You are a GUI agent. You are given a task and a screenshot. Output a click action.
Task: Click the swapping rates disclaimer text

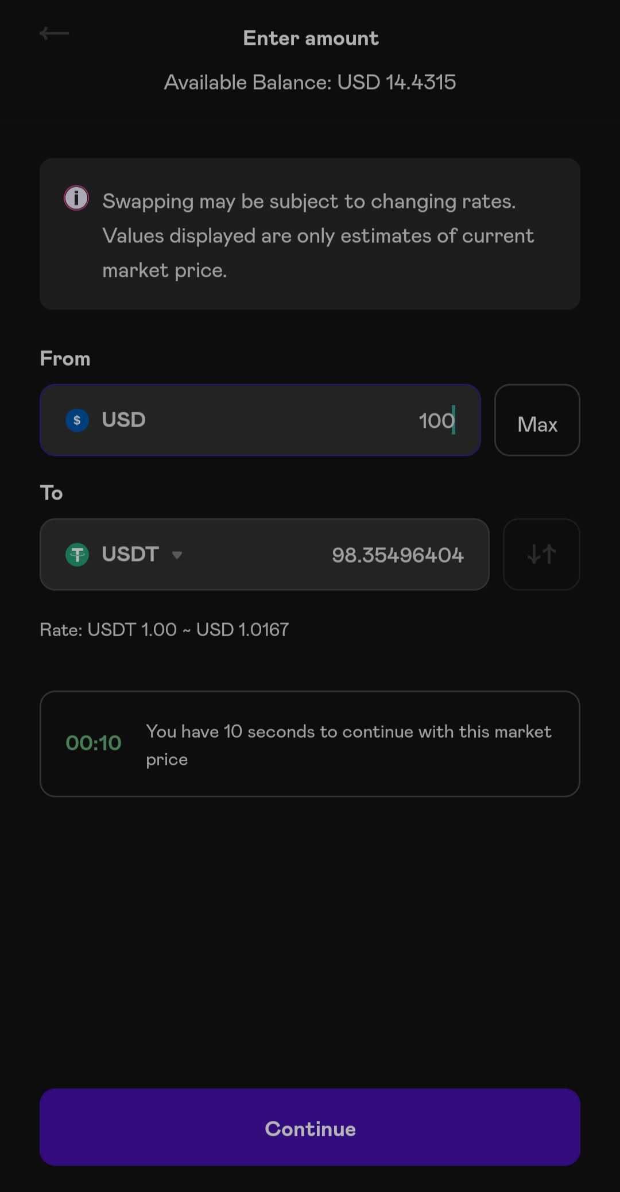pos(318,236)
